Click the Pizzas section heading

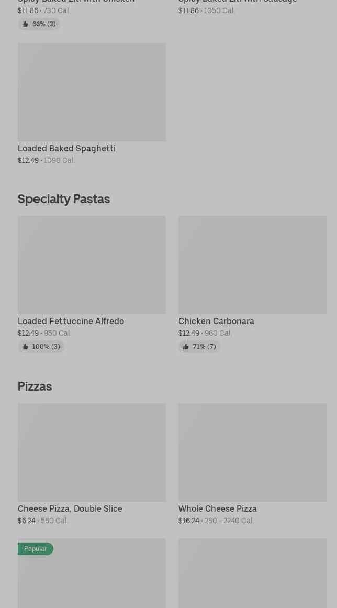(35, 386)
